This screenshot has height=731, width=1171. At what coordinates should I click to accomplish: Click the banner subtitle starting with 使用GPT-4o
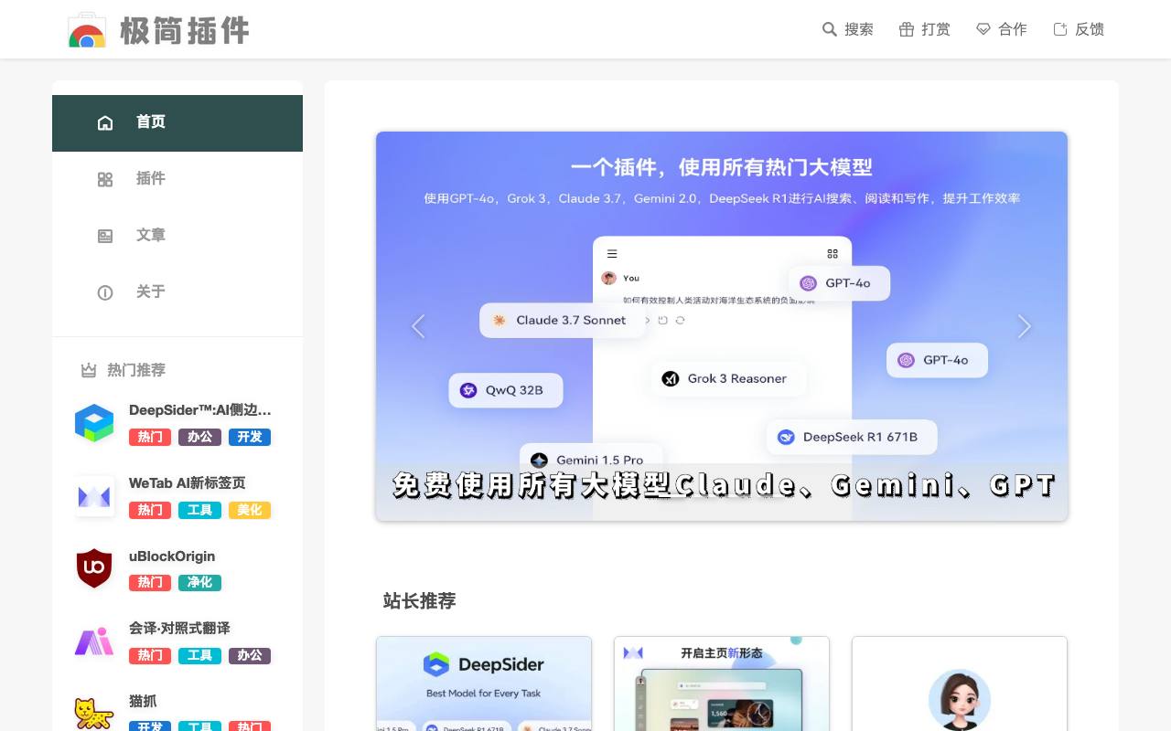click(x=722, y=198)
